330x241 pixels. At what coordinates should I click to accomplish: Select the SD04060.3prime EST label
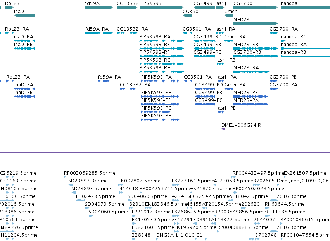147,196
